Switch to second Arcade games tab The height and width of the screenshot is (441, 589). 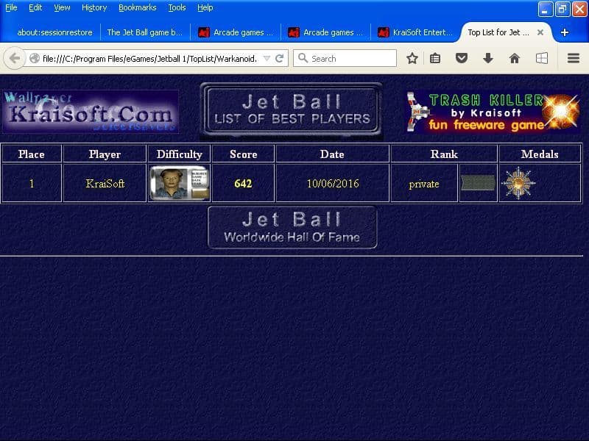point(325,32)
